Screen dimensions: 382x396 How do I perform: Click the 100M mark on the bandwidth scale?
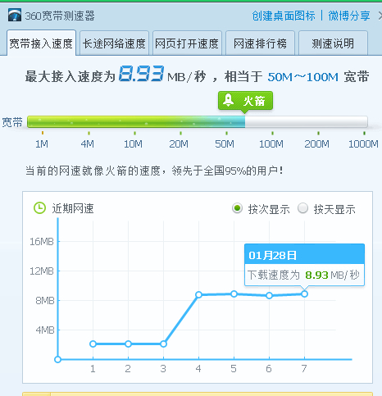[x=271, y=143]
